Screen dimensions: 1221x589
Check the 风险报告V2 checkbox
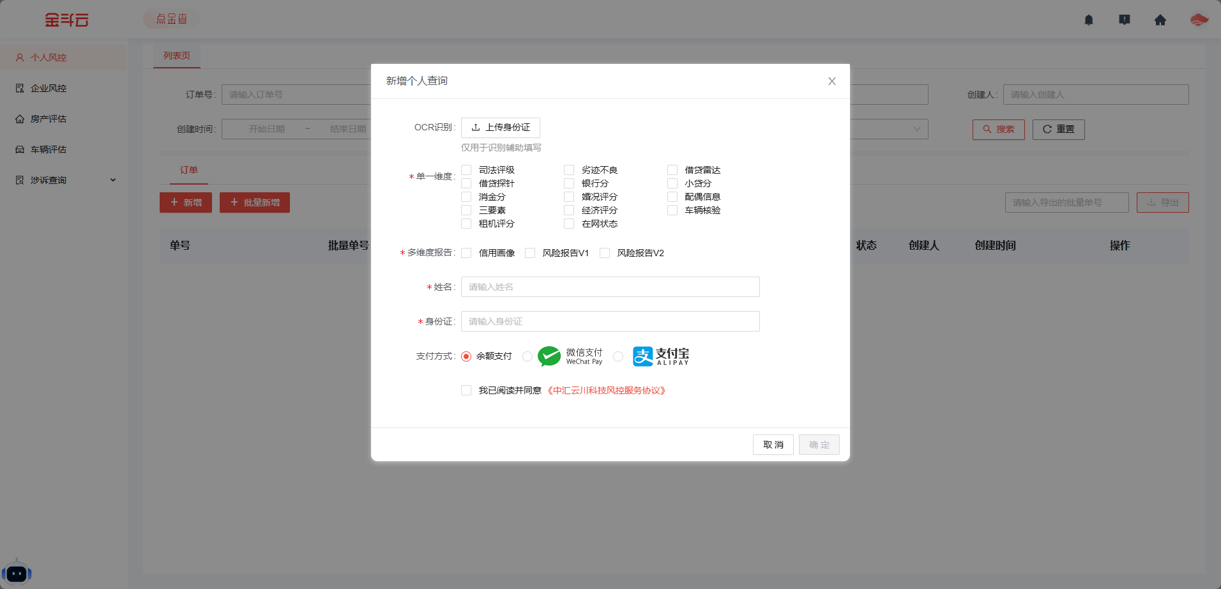pyautogui.click(x=605, y=253)
